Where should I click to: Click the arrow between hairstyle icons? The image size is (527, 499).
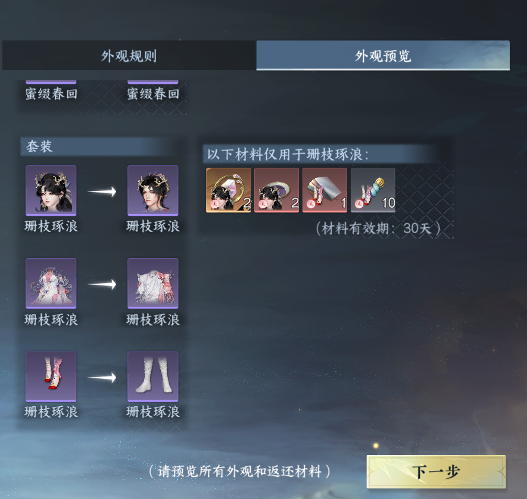tap(102, 192)
